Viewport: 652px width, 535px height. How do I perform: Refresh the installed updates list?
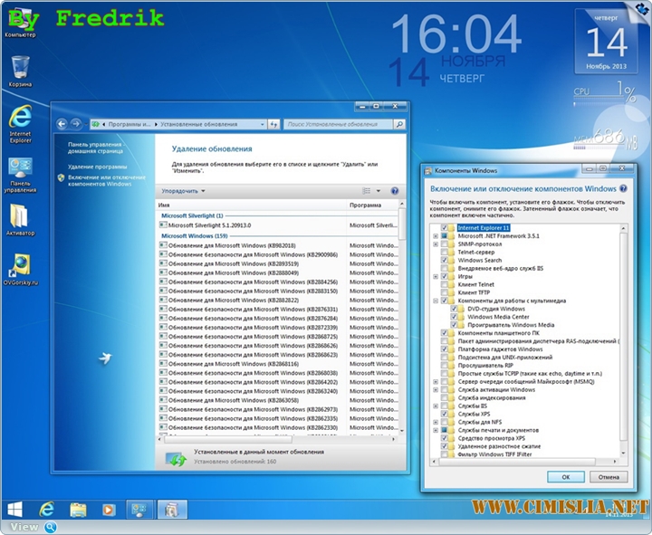tap(273, 124)
